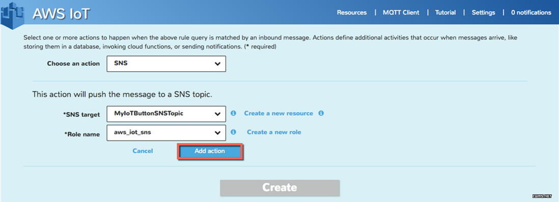Open the Role name dropdown
The image size is (559, 202).
166,132
